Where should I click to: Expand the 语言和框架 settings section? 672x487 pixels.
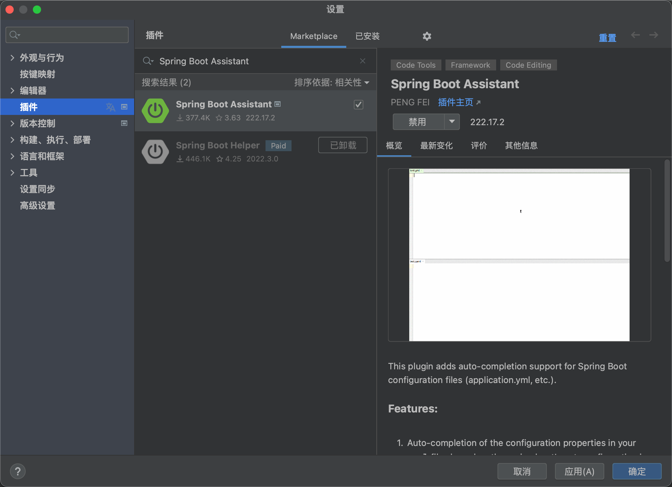12,156
